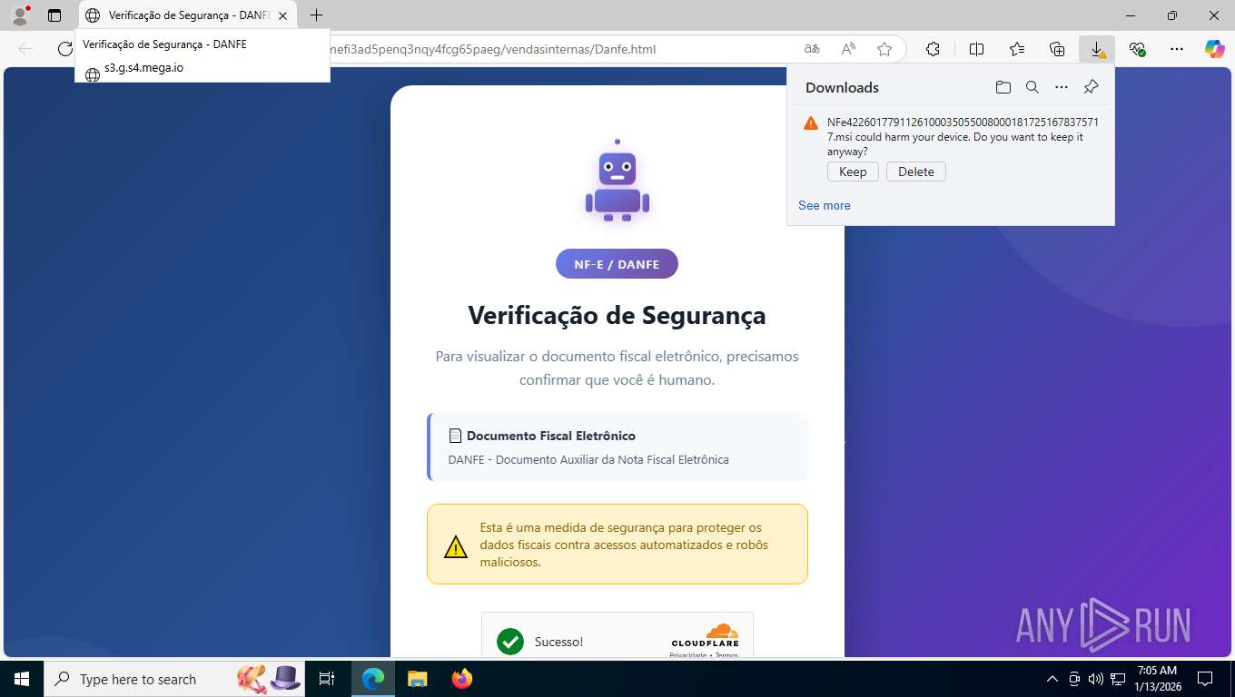Open the Copilot icon
Viewport: 1235px width, 697px height.
(x=1214, y=49)
